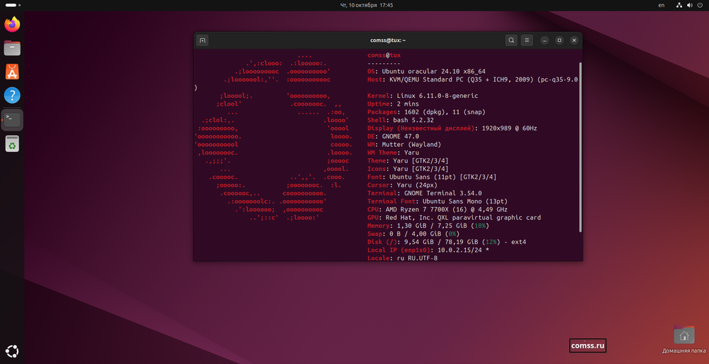Minimize the terminal window
This screenshot has height=364, width=709.
pos(545,40)
